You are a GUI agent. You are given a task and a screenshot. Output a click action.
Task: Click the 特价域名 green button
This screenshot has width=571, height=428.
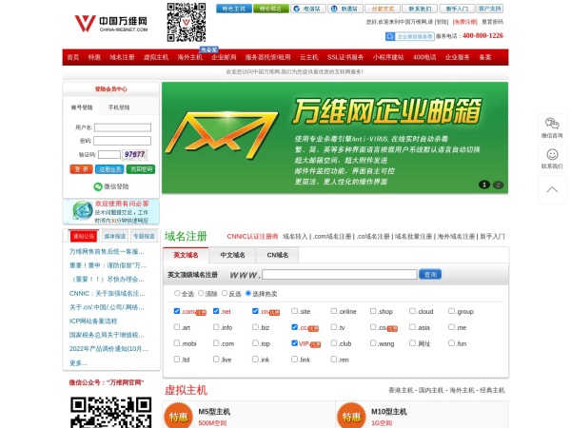click(x=271, y=9)
